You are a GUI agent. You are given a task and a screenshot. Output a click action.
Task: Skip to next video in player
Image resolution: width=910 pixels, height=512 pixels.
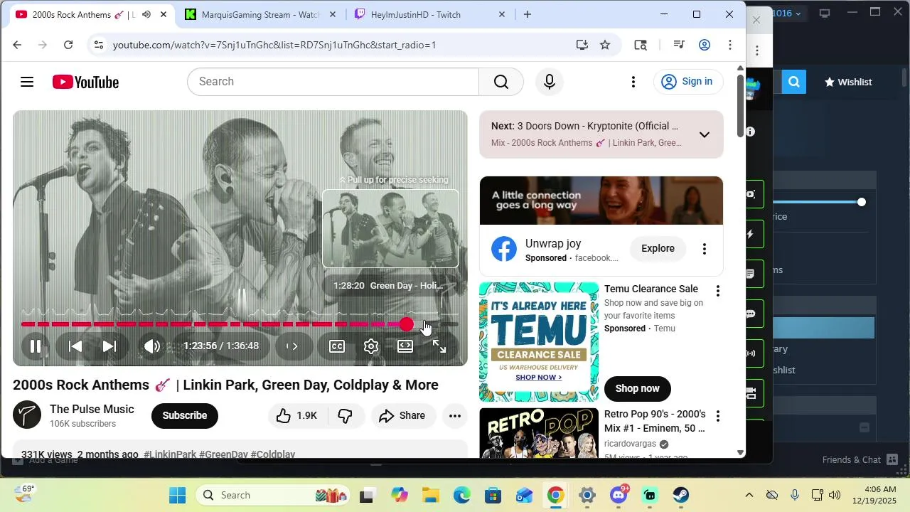(x=109, y=346)
